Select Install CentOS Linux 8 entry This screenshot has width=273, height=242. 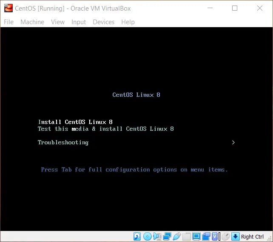click(x=75, y=122)
